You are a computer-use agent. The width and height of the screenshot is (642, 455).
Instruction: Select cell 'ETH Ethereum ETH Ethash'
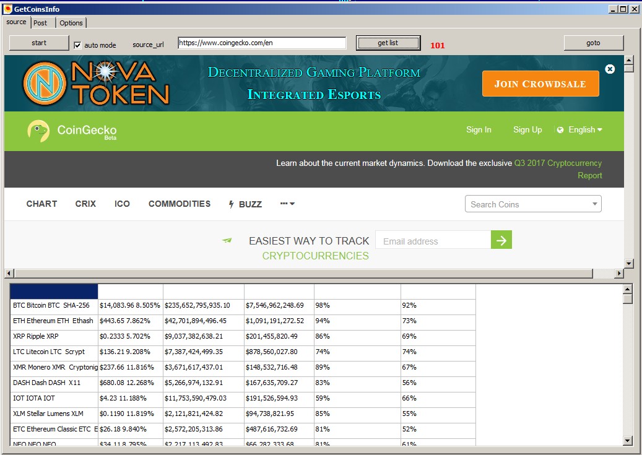coord(54,321)
